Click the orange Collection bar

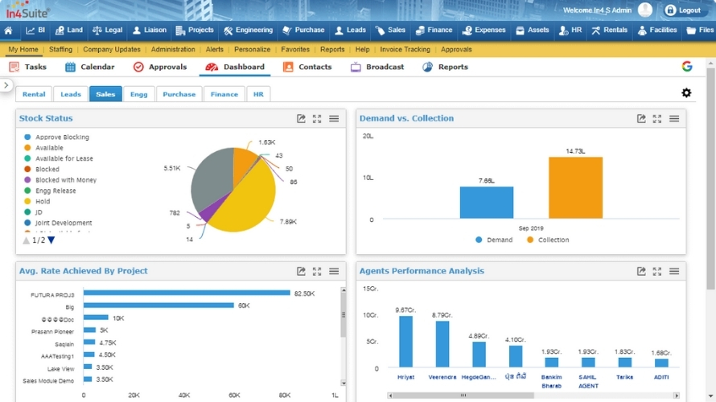(x=575, y=187)
